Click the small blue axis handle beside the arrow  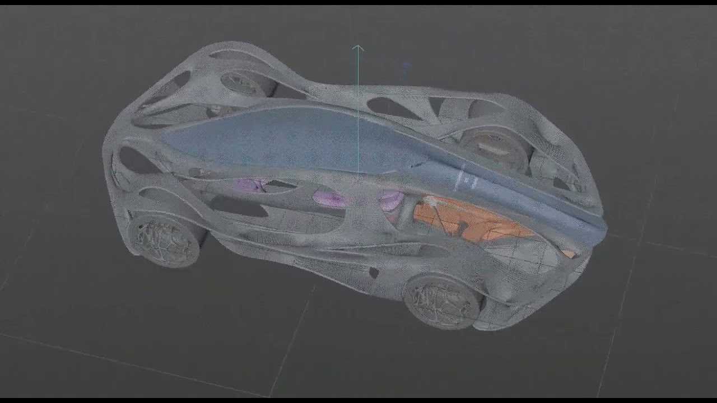pyautogui.click(x=407, y=67)
